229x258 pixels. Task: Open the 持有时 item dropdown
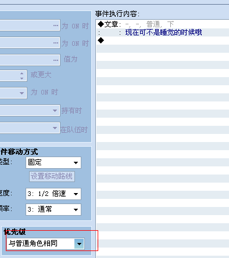(30, 111)
